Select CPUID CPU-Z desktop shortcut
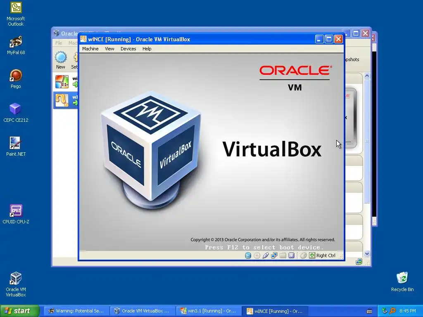The width and height of the screenshot is (423, 317). tap(16, 214)
